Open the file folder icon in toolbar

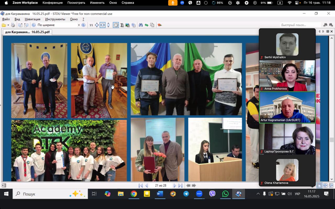pyautogui.click(x=4, y=25)
